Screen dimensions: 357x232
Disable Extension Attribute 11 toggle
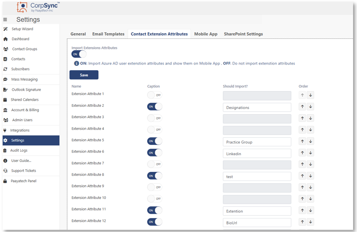pos(155,210)
